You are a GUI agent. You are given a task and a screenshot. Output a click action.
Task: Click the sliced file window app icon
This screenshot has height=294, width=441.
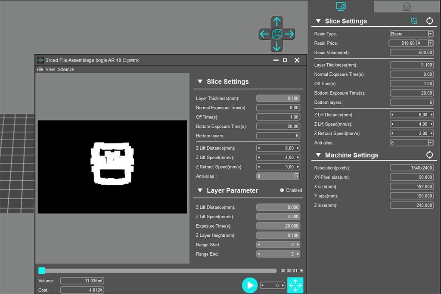pos(40,60)
